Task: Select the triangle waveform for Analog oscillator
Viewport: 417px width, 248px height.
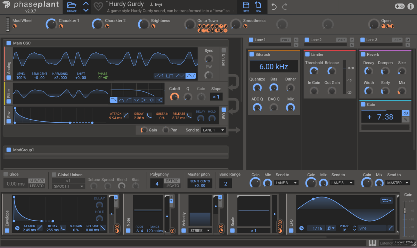Action: [180, 76]
